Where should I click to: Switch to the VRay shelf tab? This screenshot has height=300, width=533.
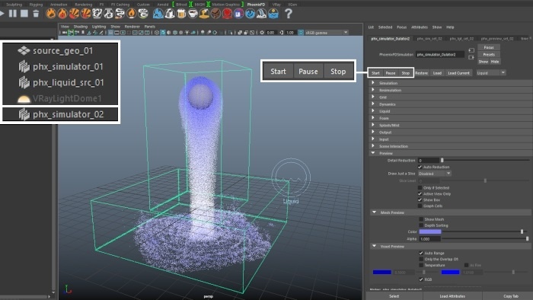tap(276, 5)
